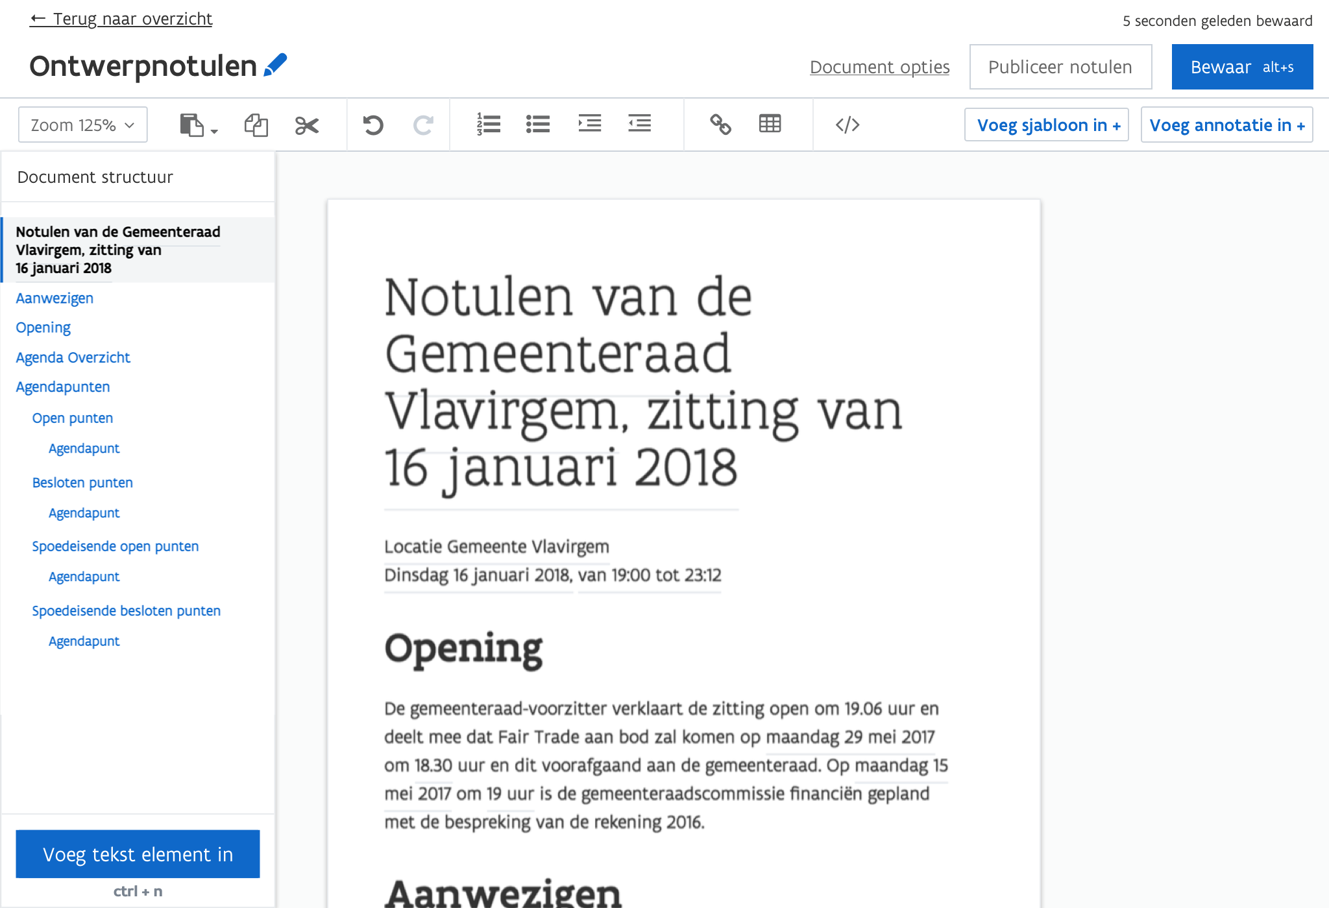
Task: Click the Bewaar save button
Action: click(x=1242, y=67)
